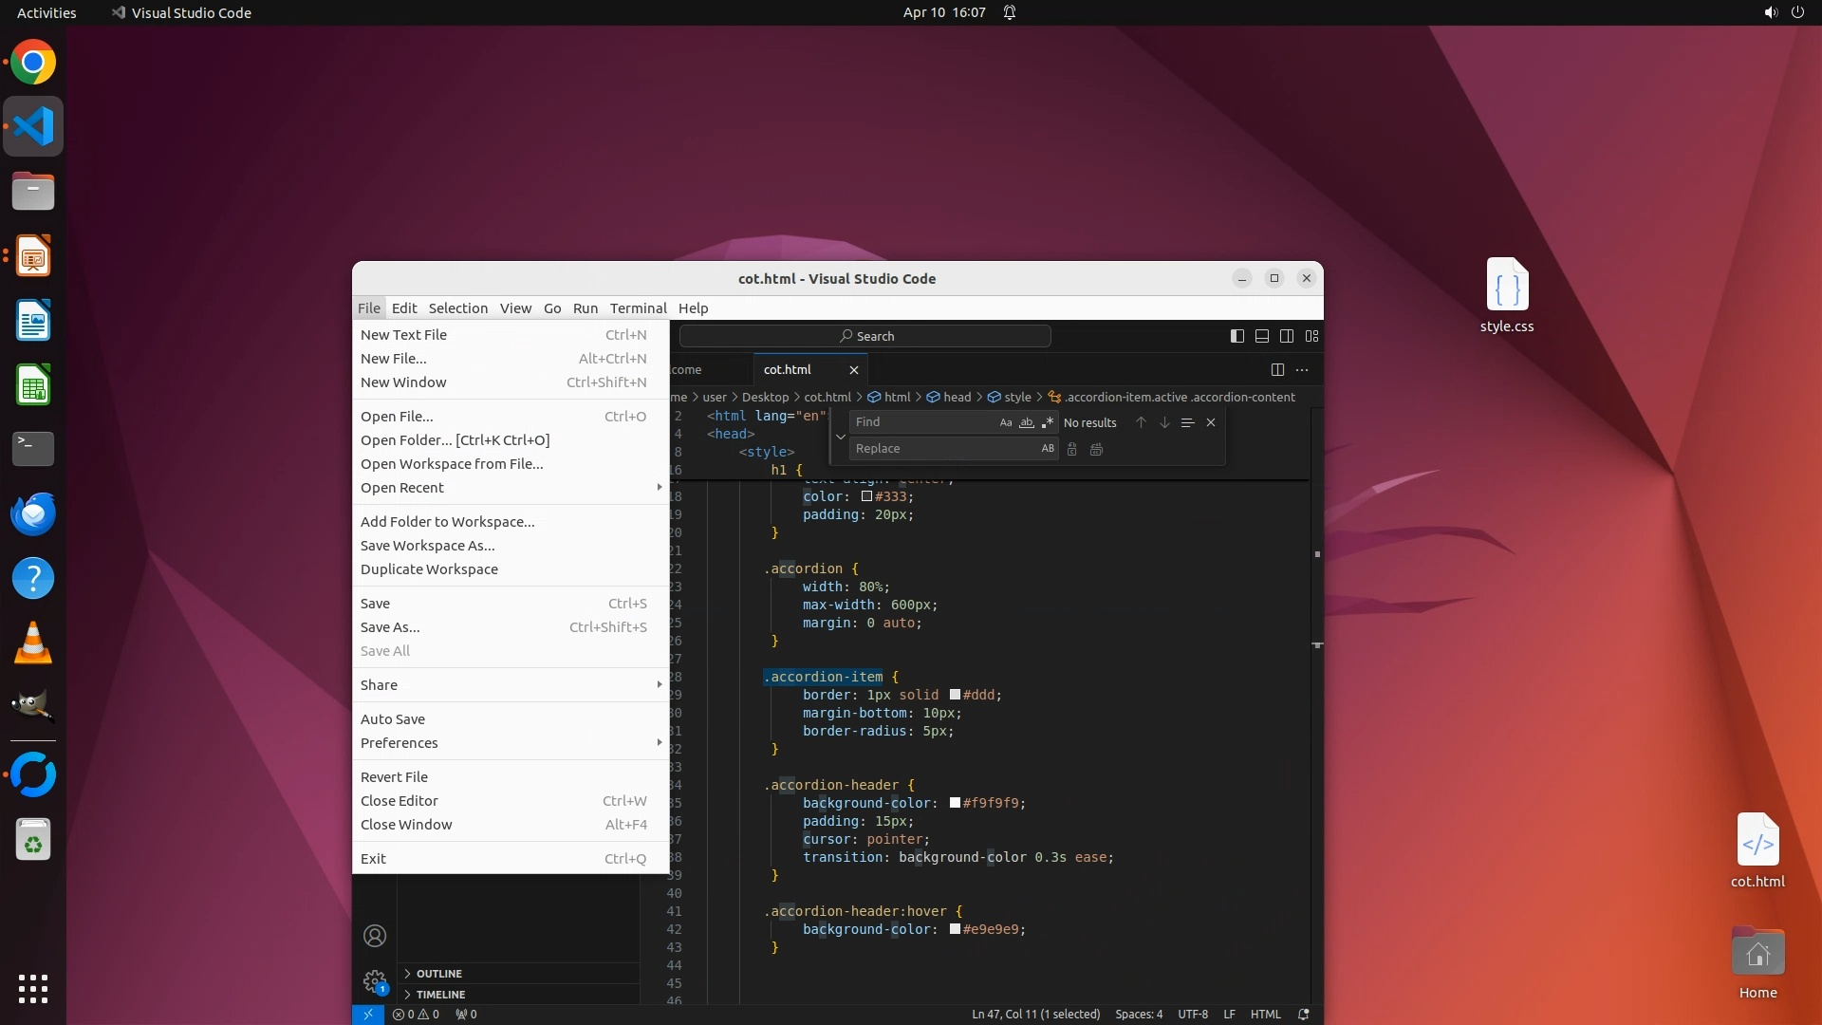Expand the OUTLINE section
Viewport: 1822px width, 1025px height.
[438, 974]
